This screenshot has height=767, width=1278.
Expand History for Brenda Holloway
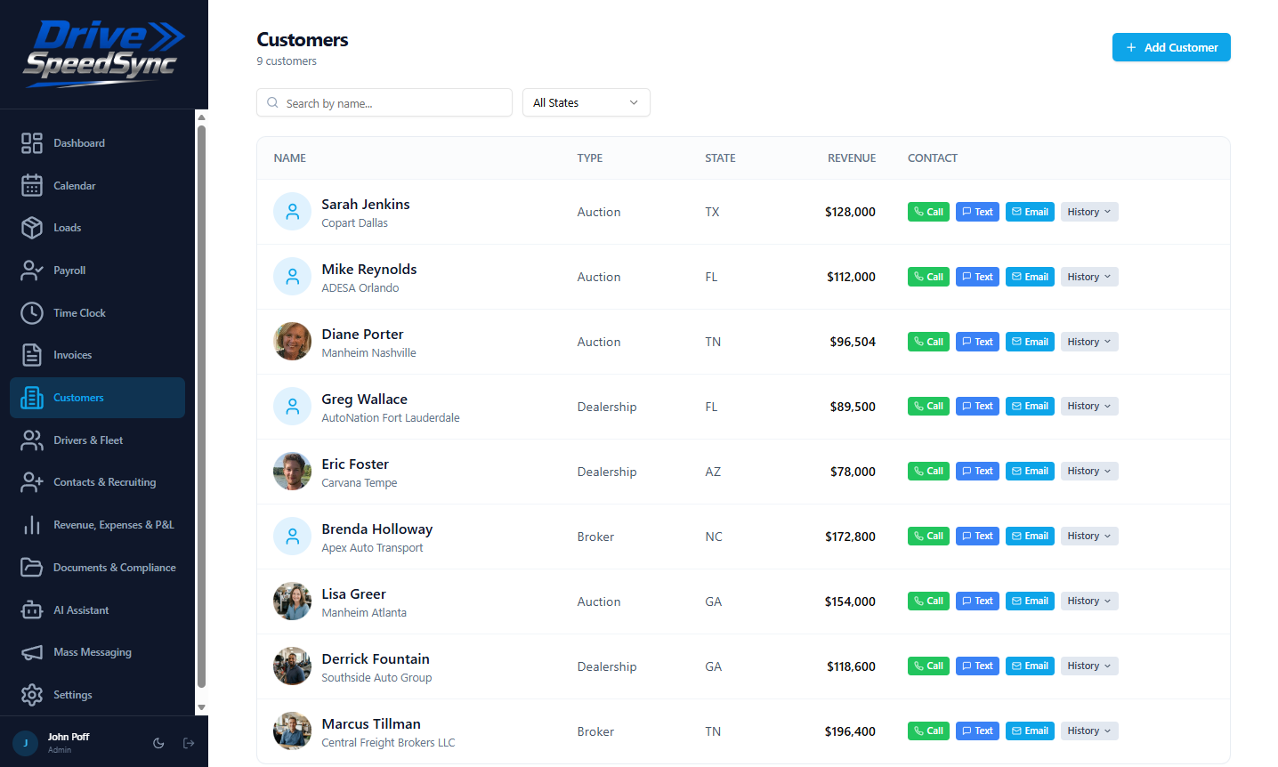tap(1089, 536)
